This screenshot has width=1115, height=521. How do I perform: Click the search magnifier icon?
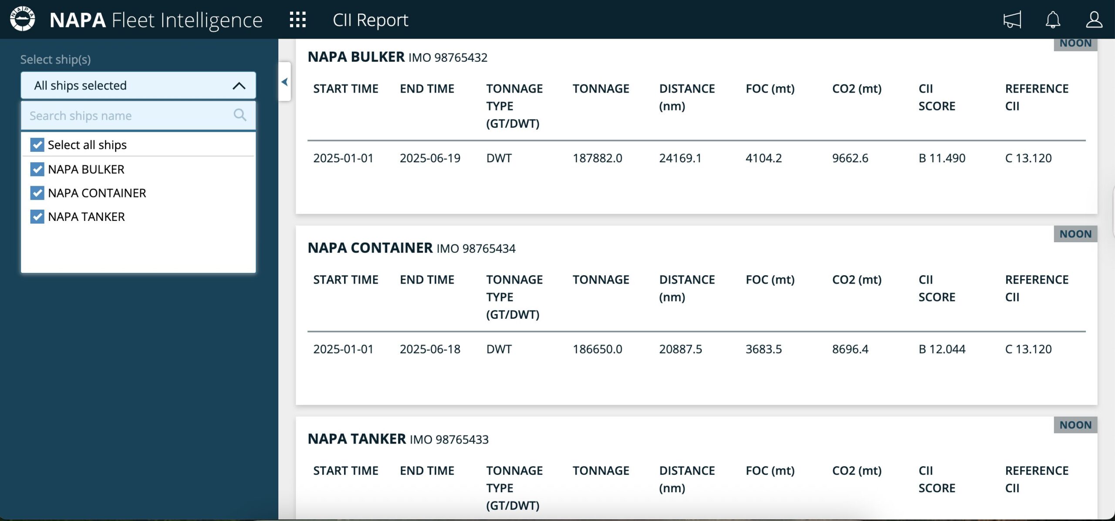point(240,115)
